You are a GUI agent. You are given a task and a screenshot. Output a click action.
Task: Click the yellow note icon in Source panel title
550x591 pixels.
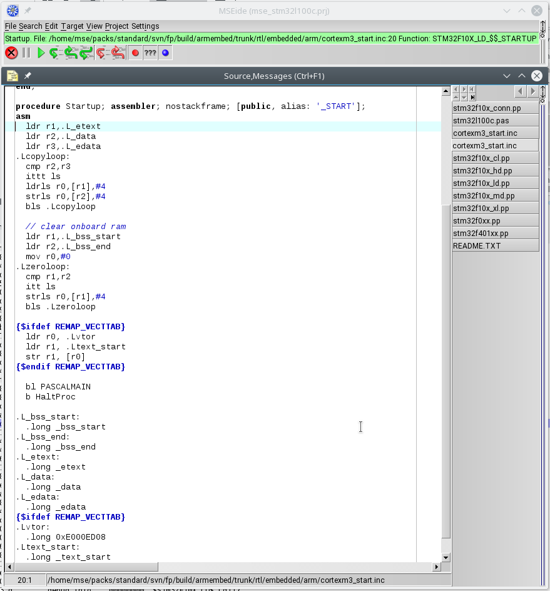pos(12,76)
